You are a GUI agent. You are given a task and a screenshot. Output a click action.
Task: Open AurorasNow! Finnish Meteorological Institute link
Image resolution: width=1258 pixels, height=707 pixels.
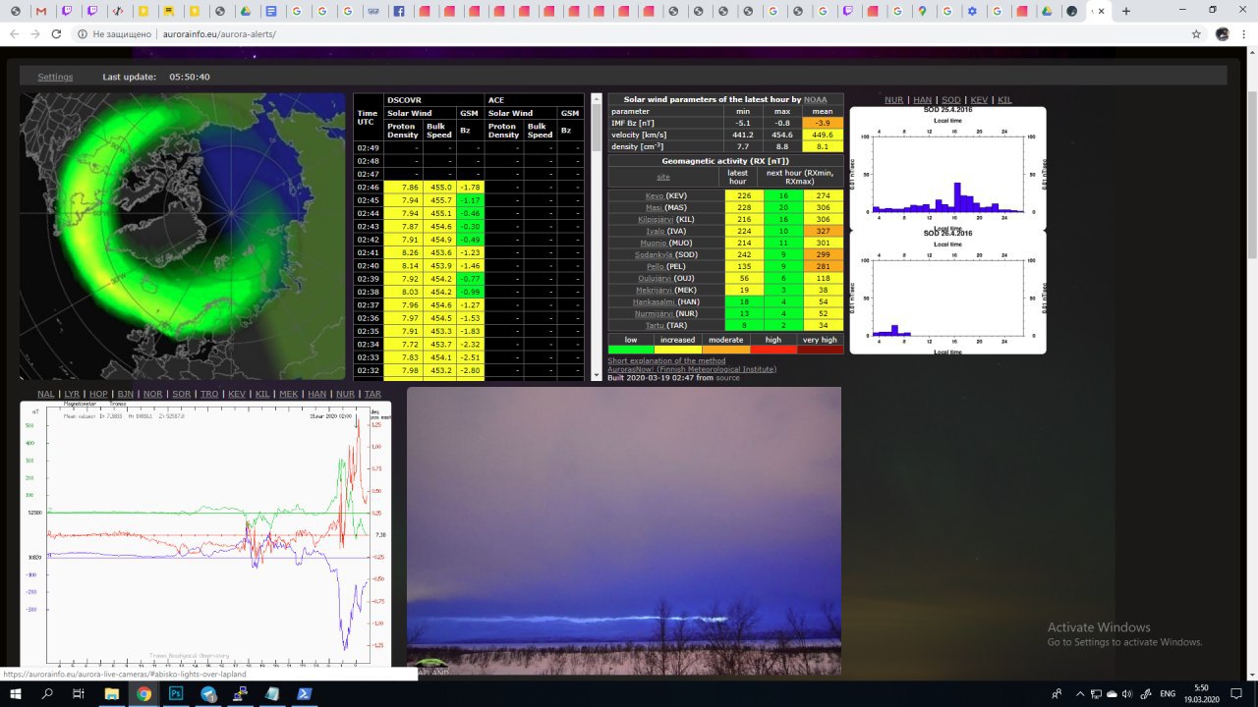[692, 369]
